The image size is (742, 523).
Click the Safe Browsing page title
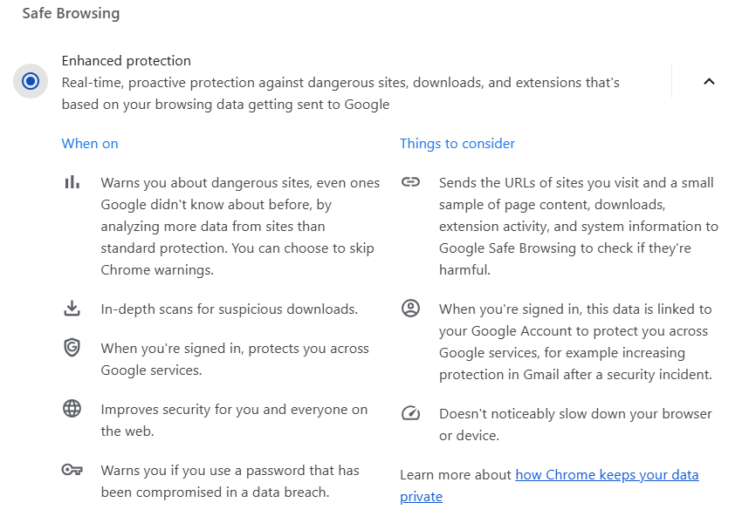coord(71,13)
